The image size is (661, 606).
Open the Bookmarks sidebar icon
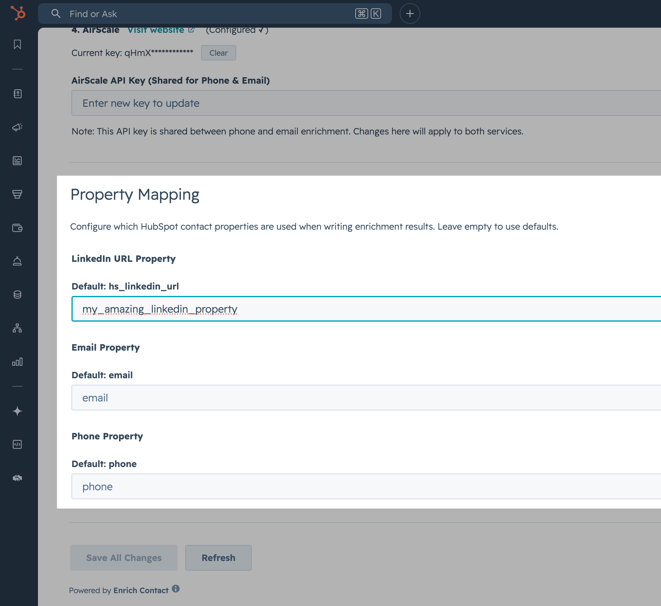tap(17, 45)
